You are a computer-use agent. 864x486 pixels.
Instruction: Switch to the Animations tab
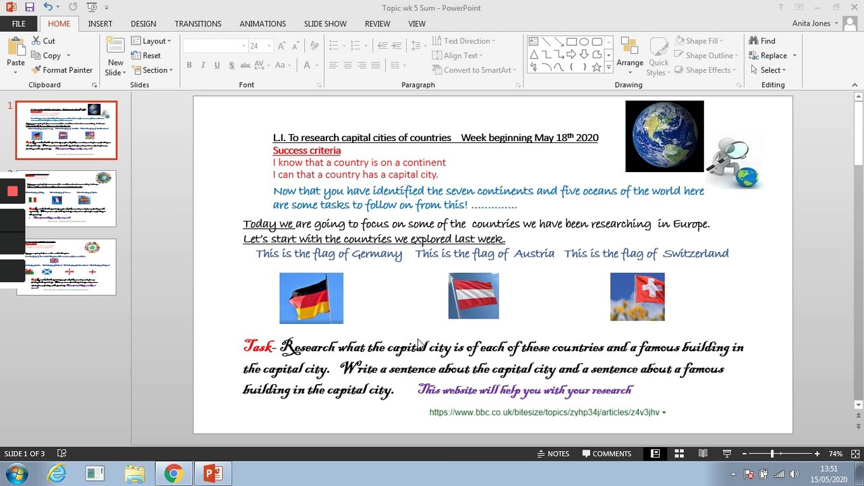[262, 24]
